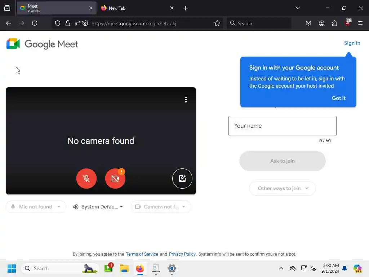
Task: Click the Your name input field
Action: 283,126
